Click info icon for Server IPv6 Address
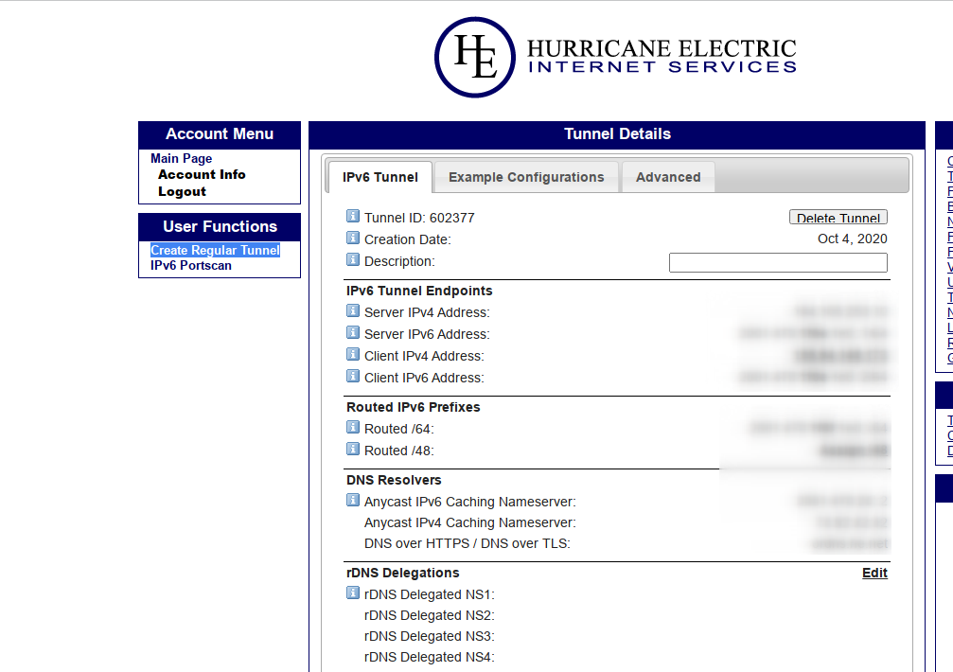 point(352,332)
